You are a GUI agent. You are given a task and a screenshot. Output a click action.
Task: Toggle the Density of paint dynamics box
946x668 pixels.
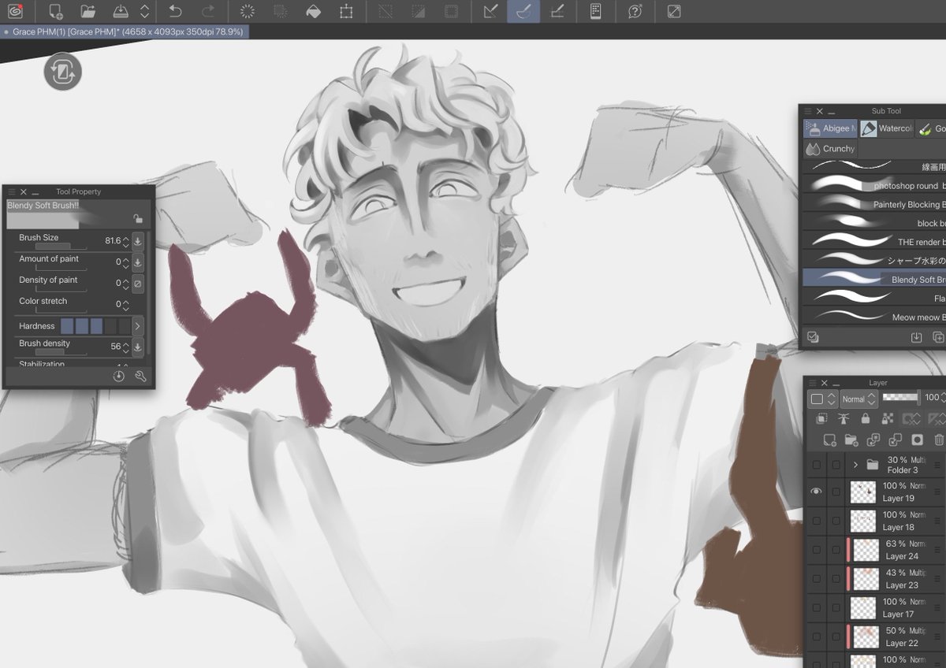pyautogui.click(x=138, y=283)
